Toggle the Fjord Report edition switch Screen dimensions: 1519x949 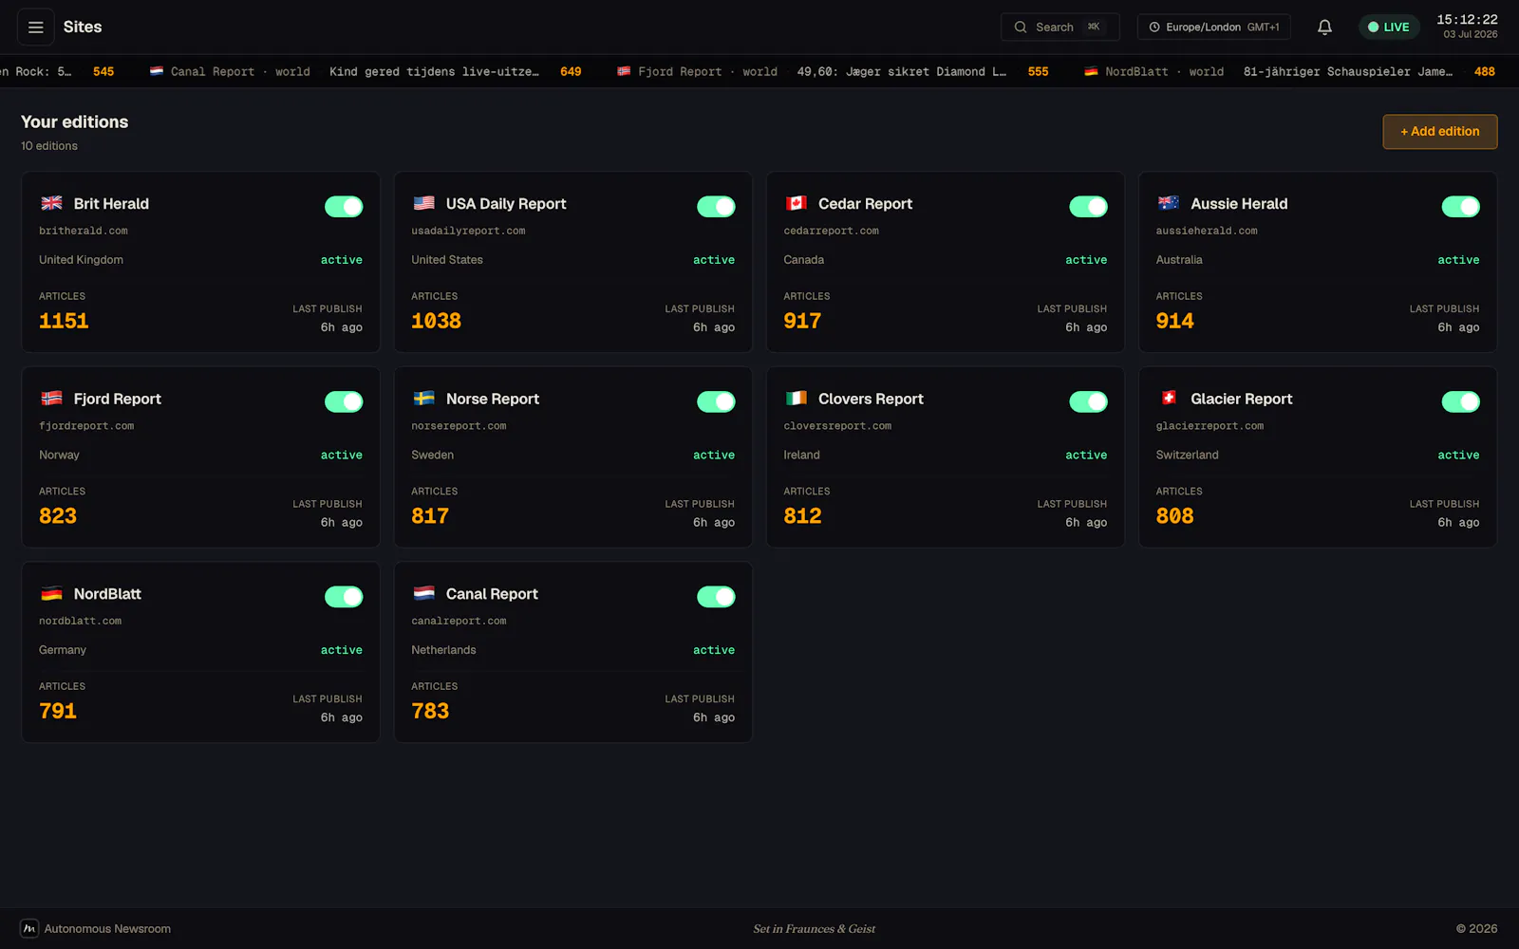[344, 402]
